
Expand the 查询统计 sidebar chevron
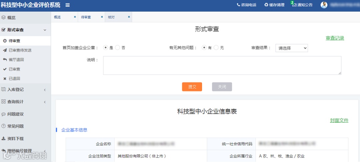click(x=45, y=102)
